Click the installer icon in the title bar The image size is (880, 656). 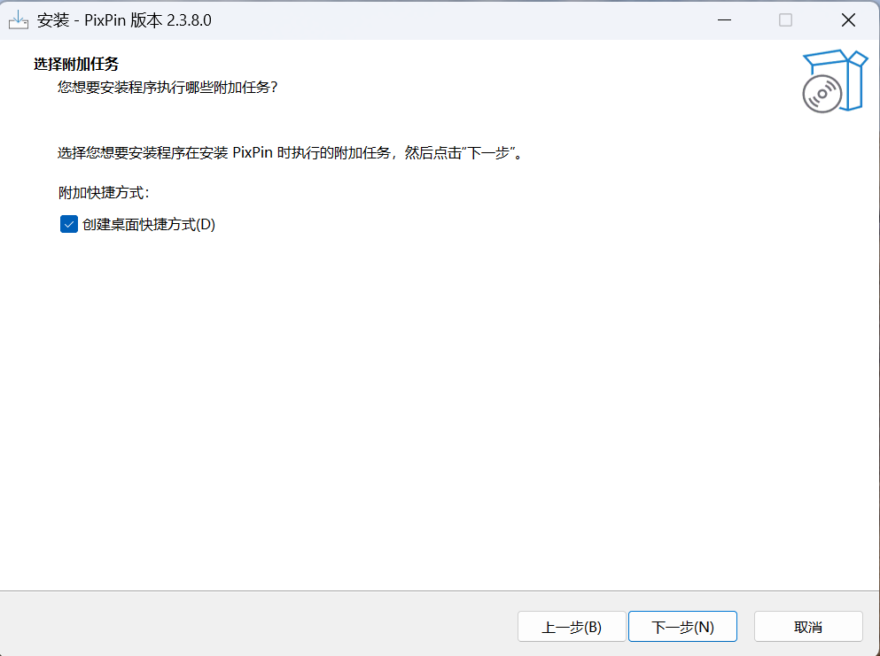coord(19,20)
